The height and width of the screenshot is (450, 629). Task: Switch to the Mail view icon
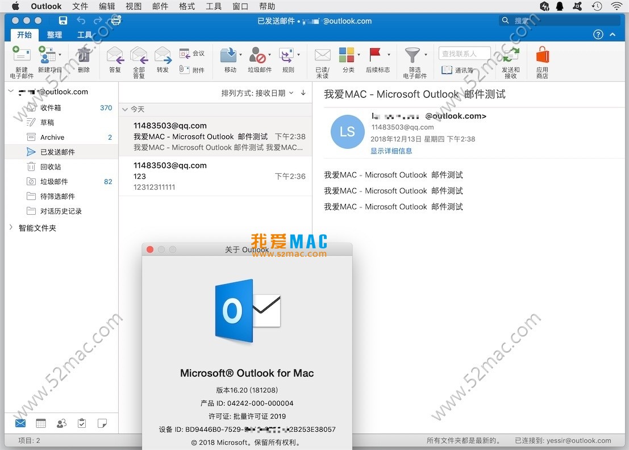point(20,423)
